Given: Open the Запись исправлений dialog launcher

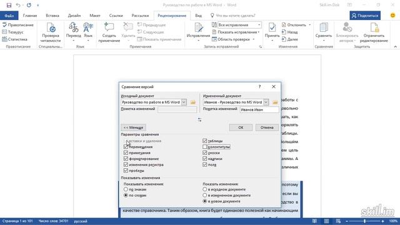Looking at the screenshot, I should point(261,47).
